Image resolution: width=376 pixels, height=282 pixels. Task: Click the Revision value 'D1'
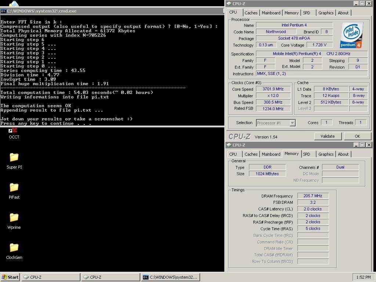358,67
